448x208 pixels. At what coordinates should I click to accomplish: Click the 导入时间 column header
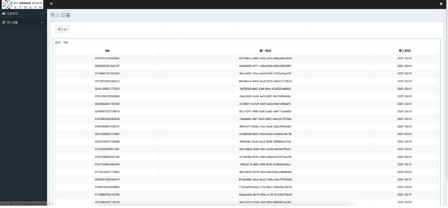coord(404,51)
